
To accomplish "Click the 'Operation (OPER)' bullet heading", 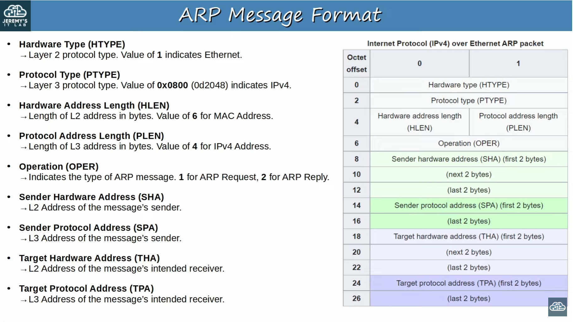I will click(59, 166).
